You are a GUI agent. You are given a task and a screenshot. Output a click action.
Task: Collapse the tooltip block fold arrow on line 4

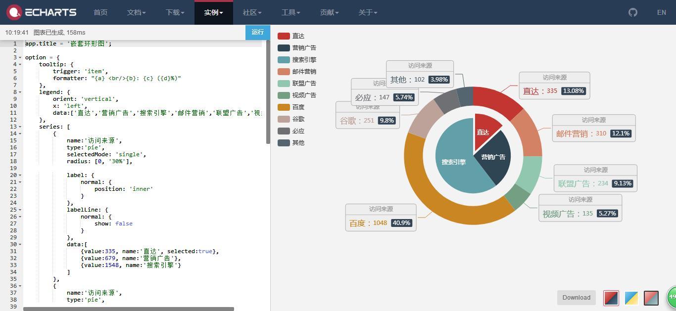20,64
